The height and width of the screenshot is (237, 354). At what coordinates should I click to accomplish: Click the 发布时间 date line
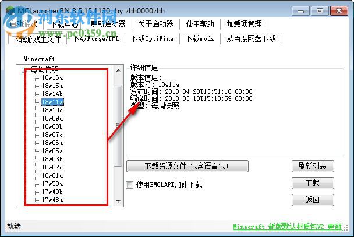[191, 91]
